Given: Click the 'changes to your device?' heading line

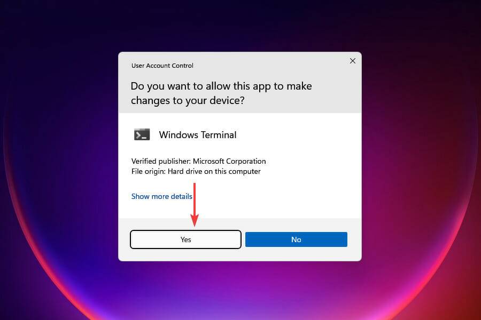Looking at the screenshot, I should pyautogui.click(x=188, y=100).
